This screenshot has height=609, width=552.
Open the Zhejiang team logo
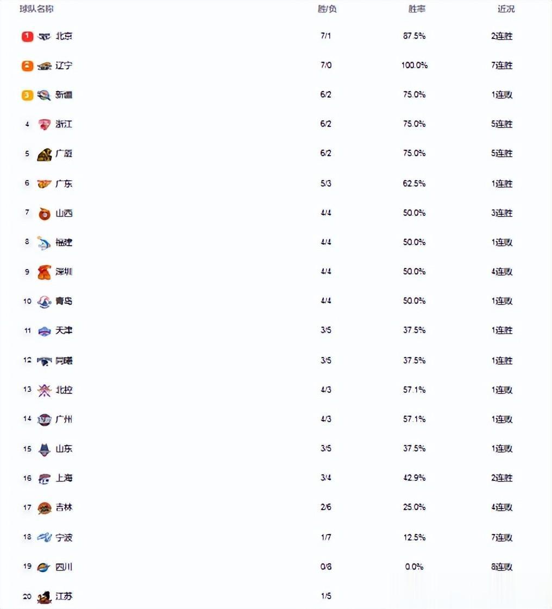[x=45, y=124]
